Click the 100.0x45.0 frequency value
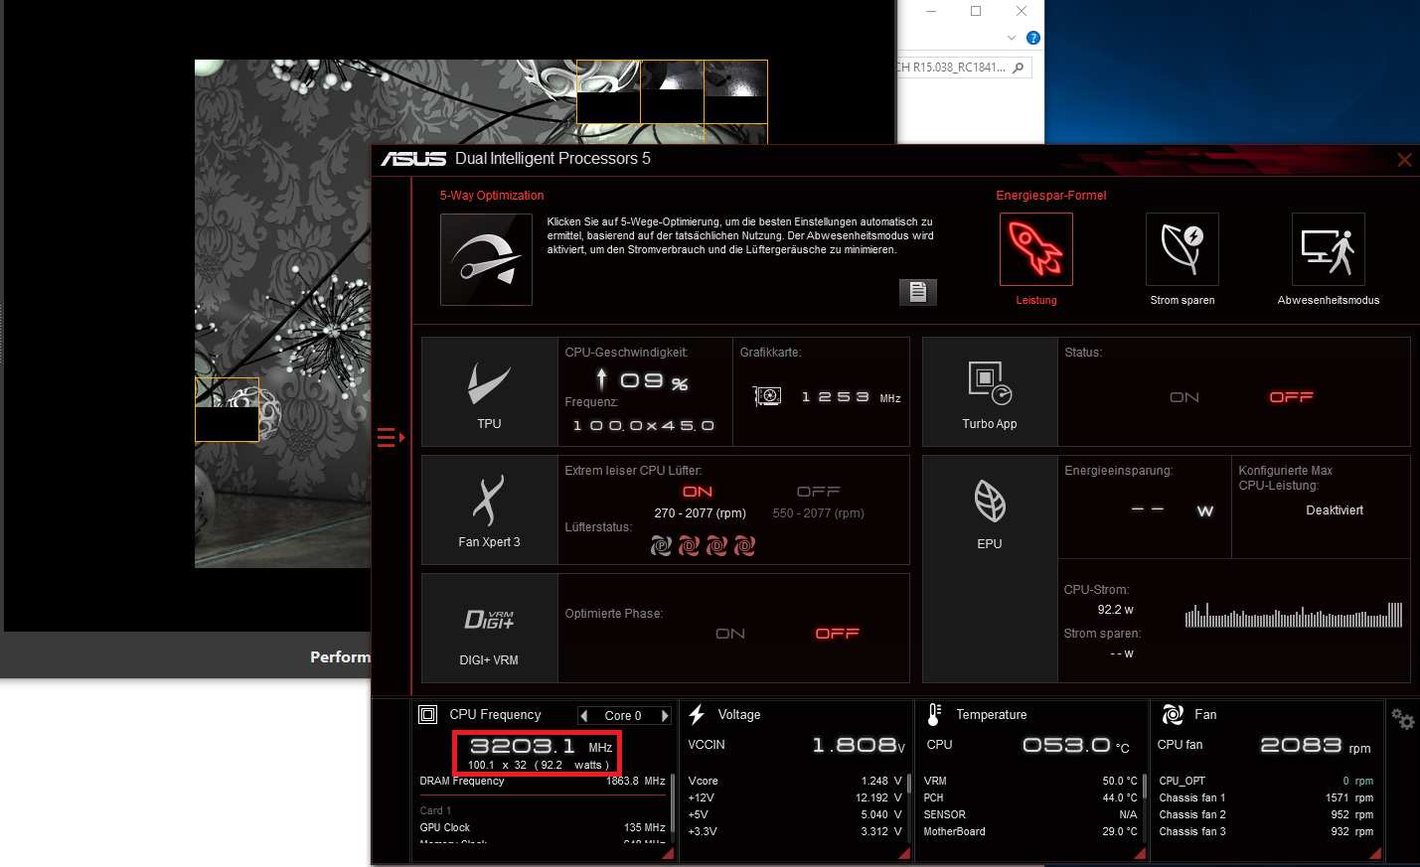This screenshot has width=1420, height=867. pos(644,426)
